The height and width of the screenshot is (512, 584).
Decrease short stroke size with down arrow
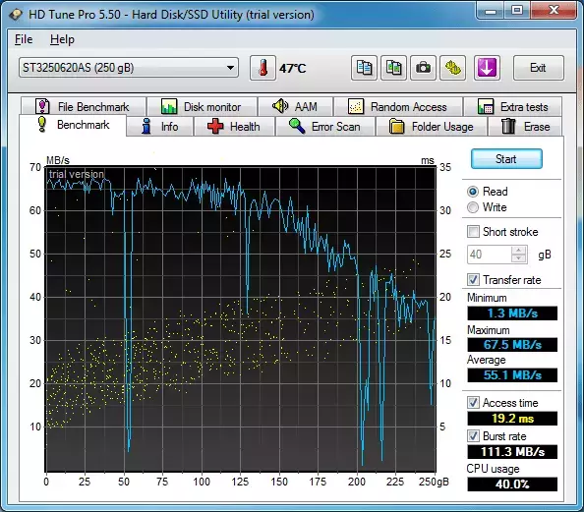pos(519,258)
